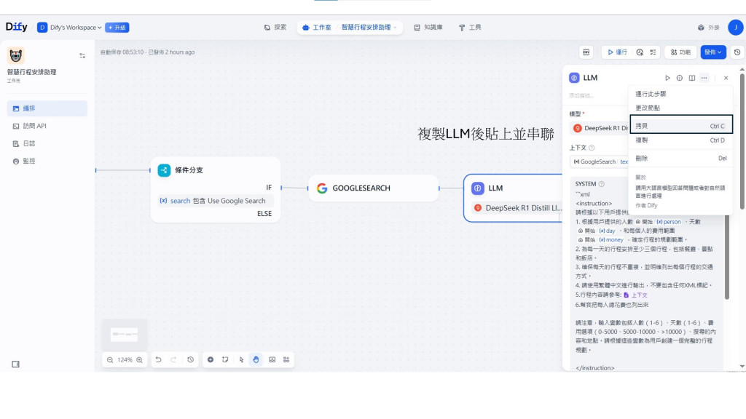Screen dimensions: 746x419
Task: Click the Google G icon on node
Action: (x=322, y=188)
